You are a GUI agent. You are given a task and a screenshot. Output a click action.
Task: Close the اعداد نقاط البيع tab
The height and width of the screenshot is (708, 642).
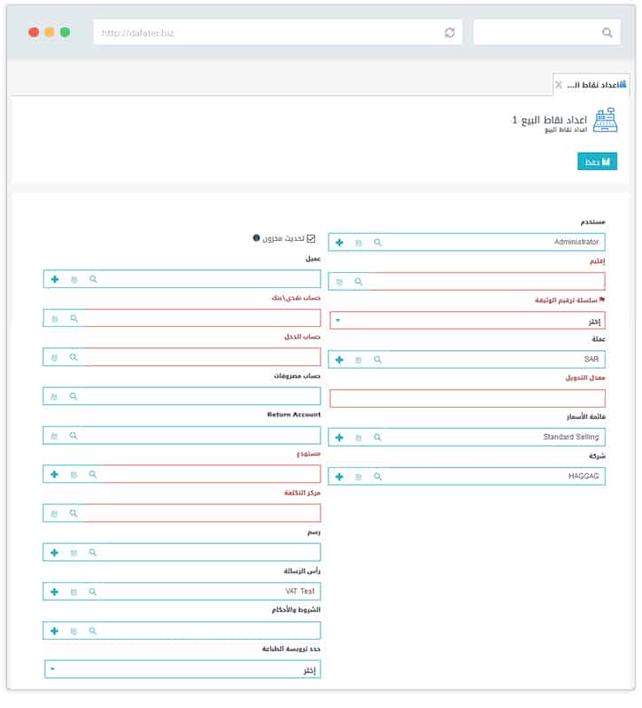click(x=559, y=84)
